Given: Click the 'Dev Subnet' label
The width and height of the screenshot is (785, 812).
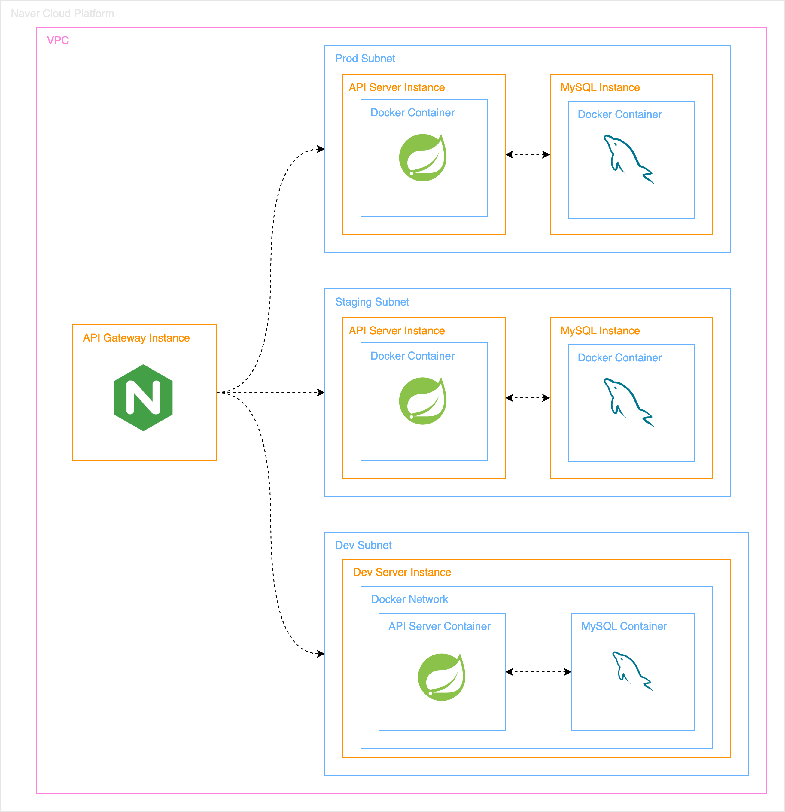Looking at the screenshot, I should click(x=363, y=545).
